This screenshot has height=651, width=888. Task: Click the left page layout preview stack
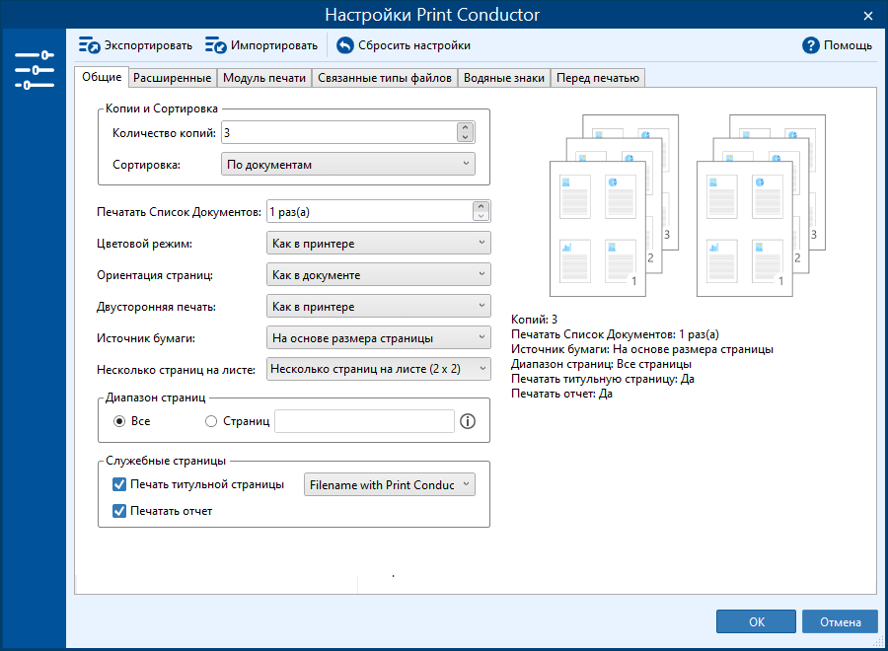614,205
